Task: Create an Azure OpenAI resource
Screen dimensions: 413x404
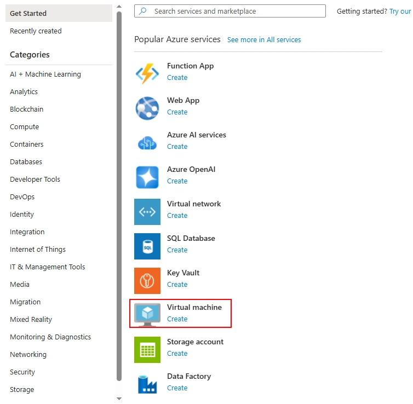Action: (177, 181)
